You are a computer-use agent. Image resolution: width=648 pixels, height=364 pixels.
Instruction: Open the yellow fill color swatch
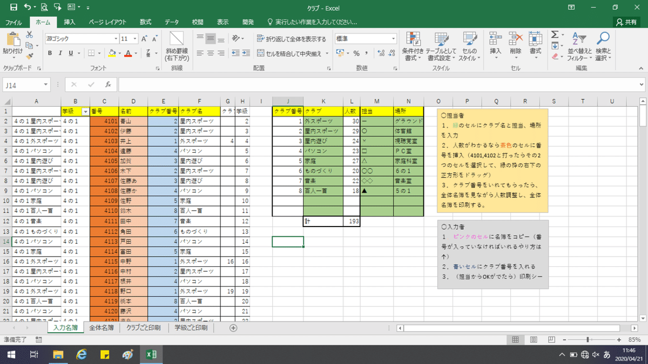[x=112, y=53]
